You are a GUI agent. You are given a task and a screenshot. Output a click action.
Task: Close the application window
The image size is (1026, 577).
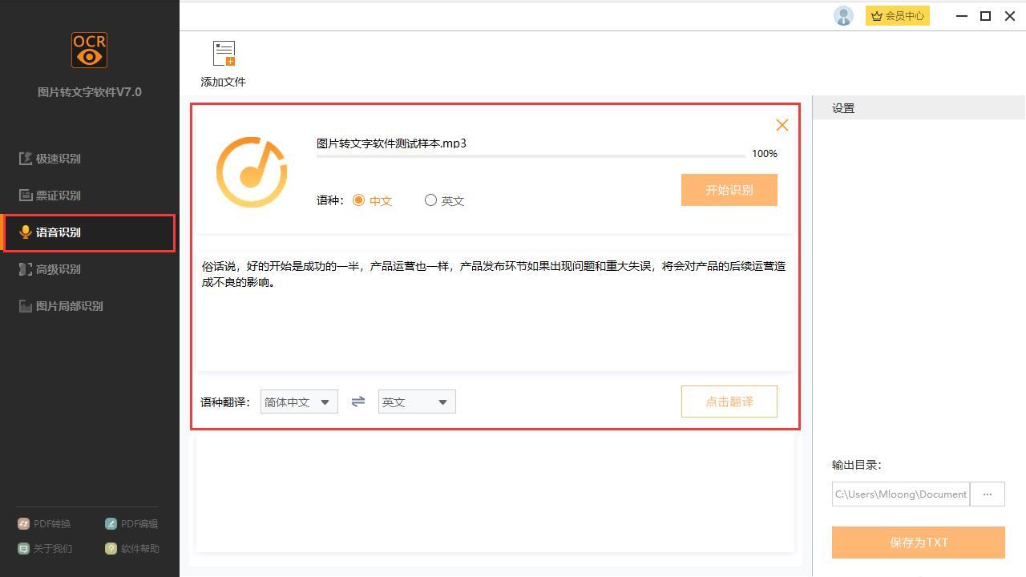[x=1010, y=16]
